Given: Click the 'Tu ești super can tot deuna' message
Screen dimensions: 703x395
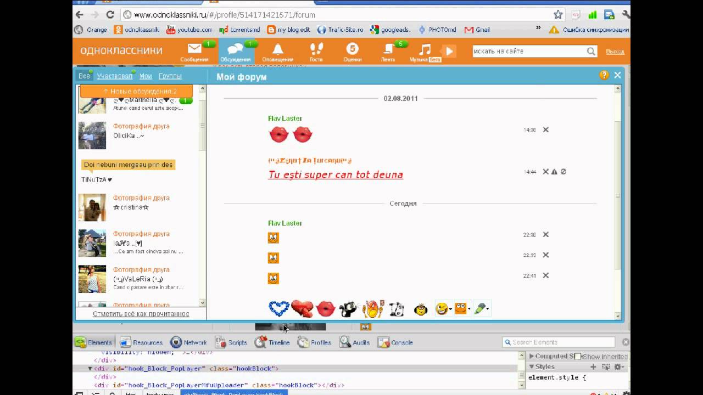Looking at the screenshot, I should pos(336,174).
